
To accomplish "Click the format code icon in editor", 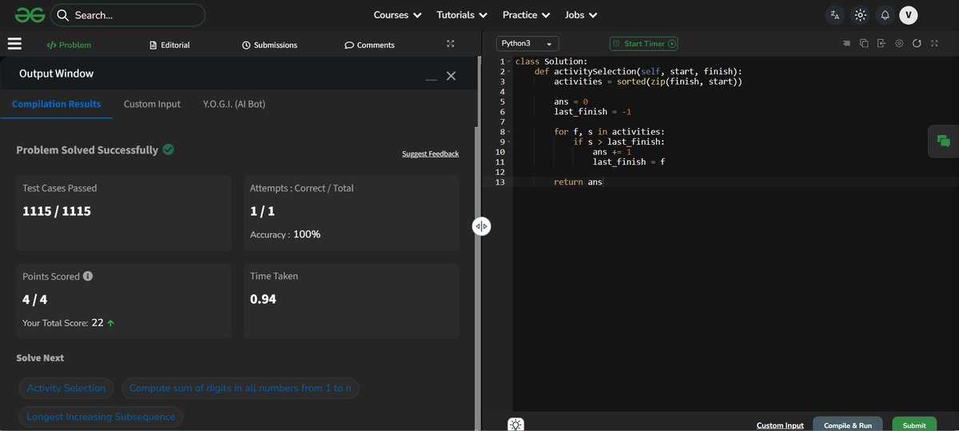I will (x=846, y=44).
